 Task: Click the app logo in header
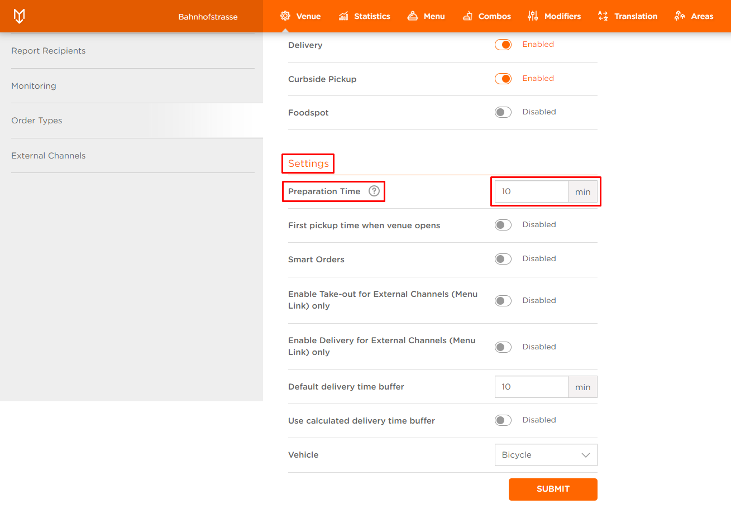19,16
